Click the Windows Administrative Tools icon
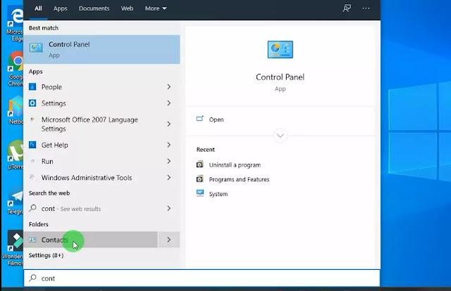The width and height of the screenshot is (451, 291). tap(32, 177)
